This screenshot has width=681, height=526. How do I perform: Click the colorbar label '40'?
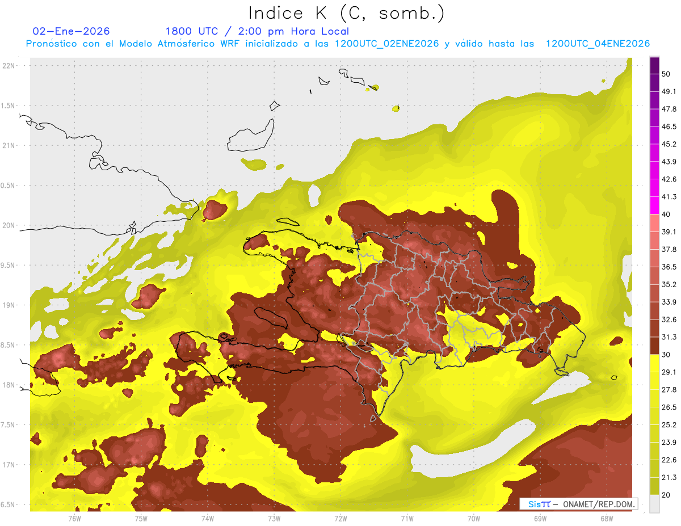point(666,214)
